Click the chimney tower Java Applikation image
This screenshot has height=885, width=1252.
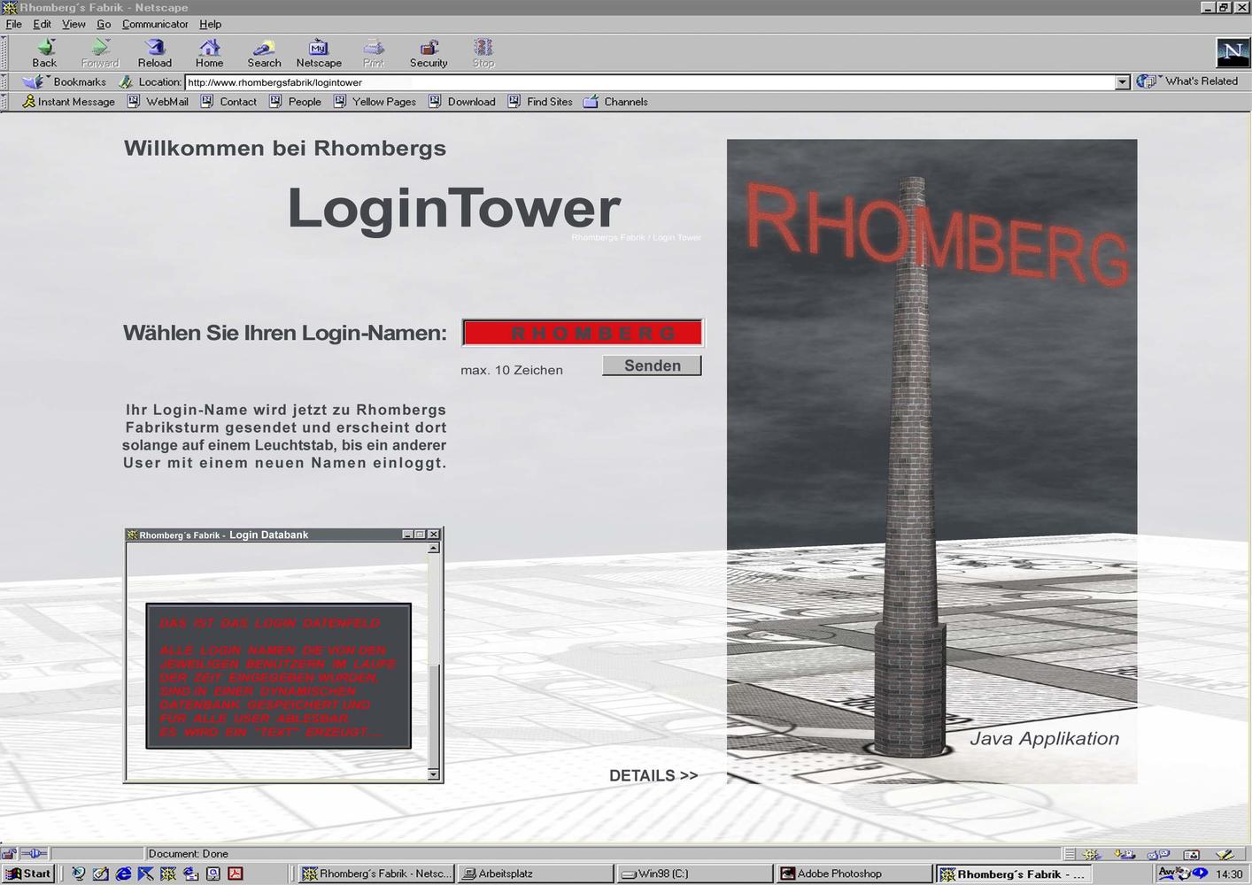[x=931, y=461]
